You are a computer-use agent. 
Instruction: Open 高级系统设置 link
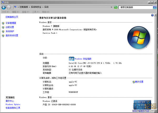(x=12, y=35)
